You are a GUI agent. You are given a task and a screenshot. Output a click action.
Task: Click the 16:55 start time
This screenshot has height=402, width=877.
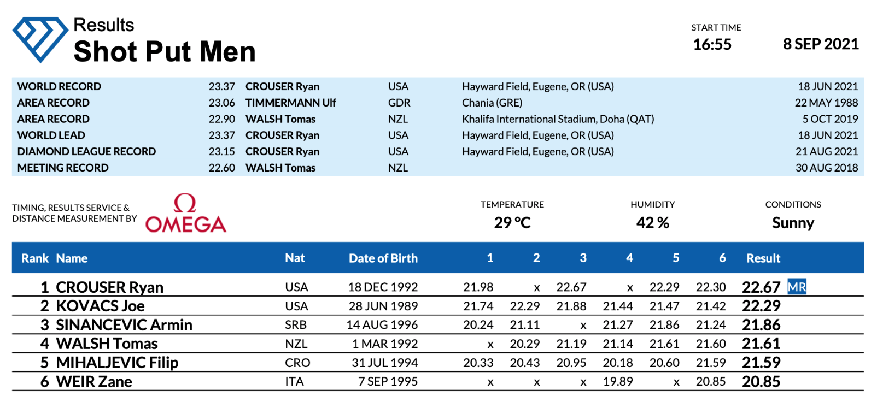pos(712,45)
